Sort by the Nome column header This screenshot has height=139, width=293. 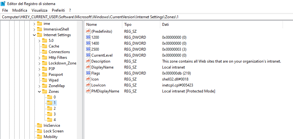[104, 25]
